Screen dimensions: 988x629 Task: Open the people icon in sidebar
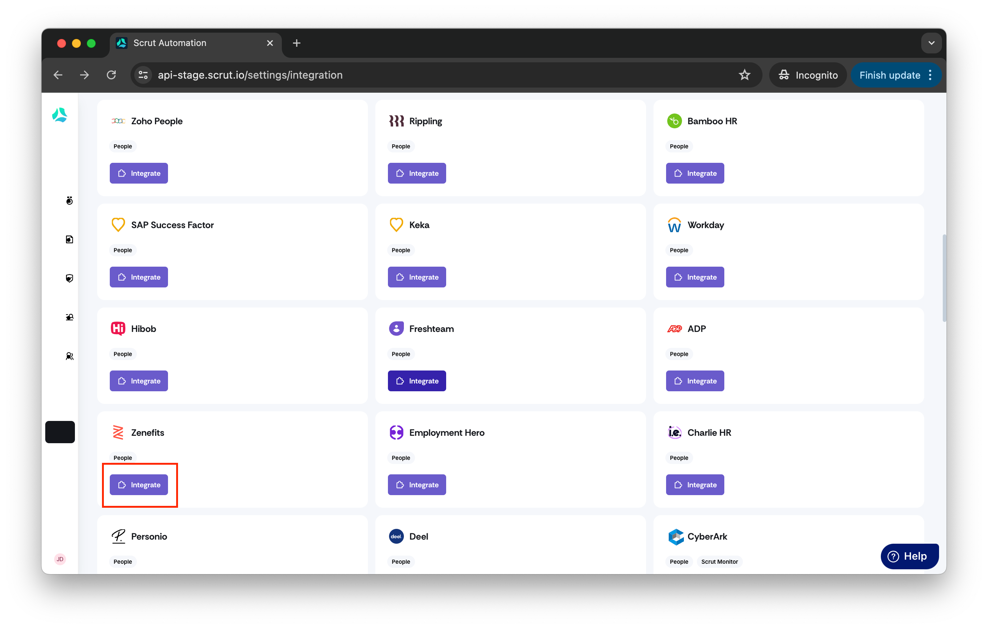coord(69,356)
